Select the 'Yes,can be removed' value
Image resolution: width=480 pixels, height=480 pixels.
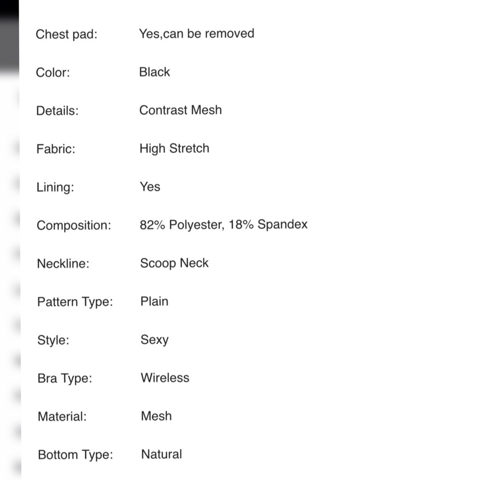(196, 34)
